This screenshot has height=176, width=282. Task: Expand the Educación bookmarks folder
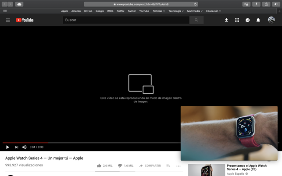(x=214, y=11)
